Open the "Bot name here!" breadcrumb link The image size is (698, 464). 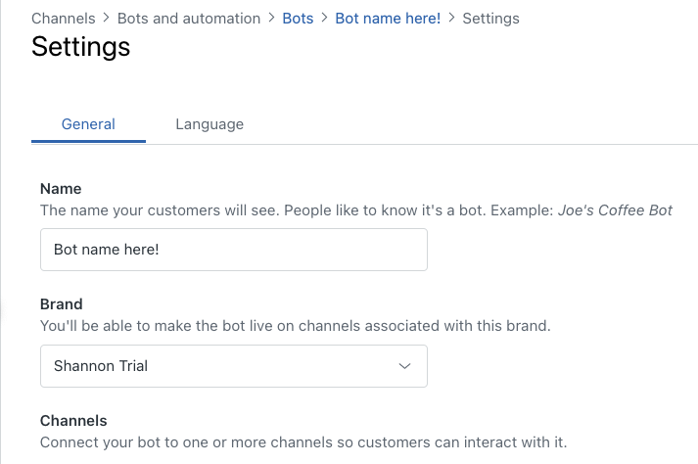click(x=388, y=19)
